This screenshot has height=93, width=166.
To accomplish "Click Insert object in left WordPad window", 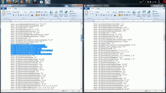I will [66, 14].
